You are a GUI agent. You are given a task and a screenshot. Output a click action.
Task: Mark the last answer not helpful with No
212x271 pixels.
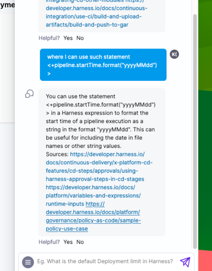click(x=80, y=242)
